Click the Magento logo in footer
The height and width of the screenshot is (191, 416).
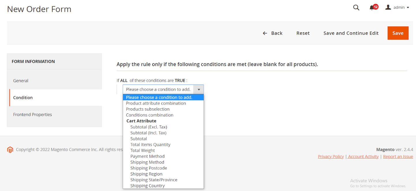10,150
